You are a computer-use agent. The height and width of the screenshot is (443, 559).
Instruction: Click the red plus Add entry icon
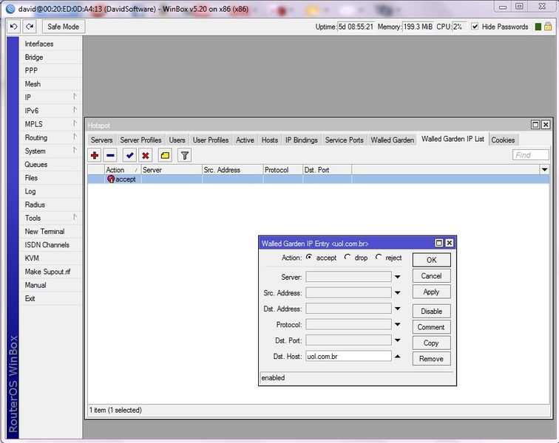[x=95, y=155]
